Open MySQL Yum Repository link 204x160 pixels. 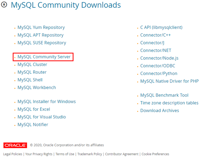pos(41,27)
